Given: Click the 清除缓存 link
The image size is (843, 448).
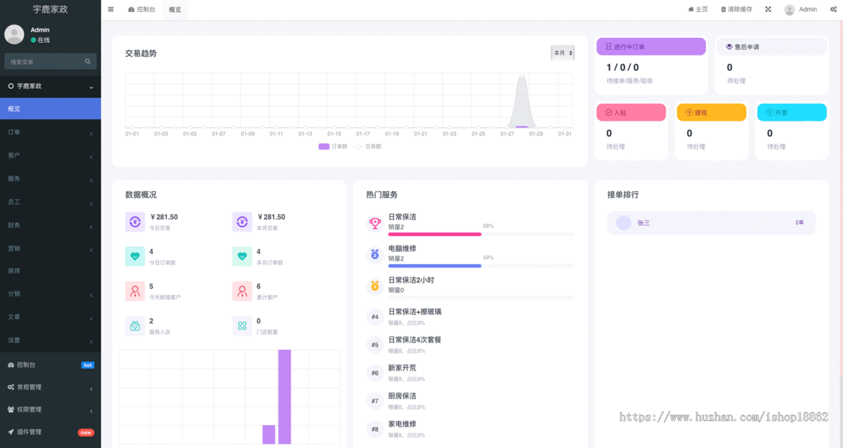Looking at the screenshot, I should tap(736, 10).
